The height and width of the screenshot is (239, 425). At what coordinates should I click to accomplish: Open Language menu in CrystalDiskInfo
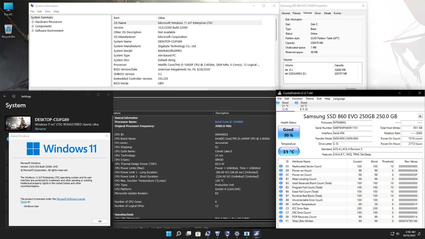pyautogui.click(x=339, y=99)
